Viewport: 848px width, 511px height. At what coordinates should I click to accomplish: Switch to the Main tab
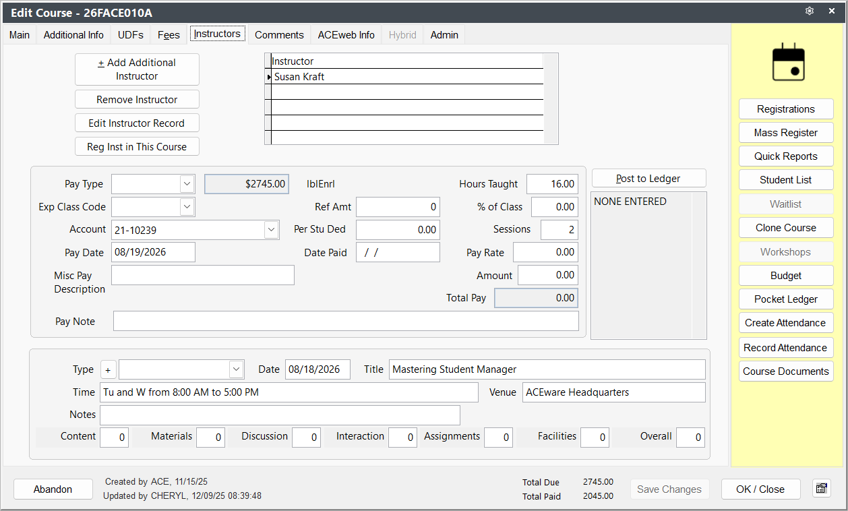[20, 35]
